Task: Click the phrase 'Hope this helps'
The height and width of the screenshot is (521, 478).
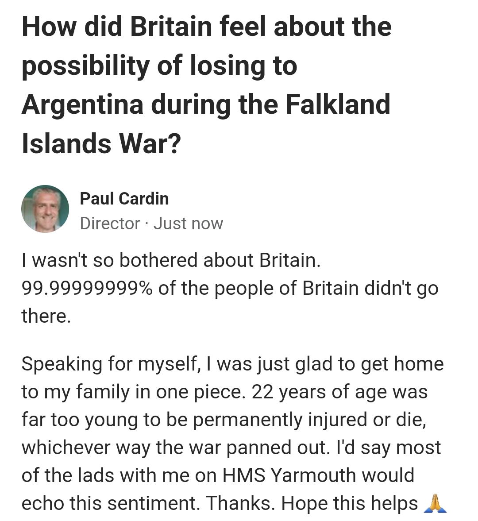Action: click(x=350, y=503)
